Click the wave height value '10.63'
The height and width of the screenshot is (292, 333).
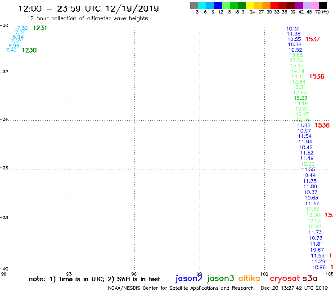coord(311,198)
